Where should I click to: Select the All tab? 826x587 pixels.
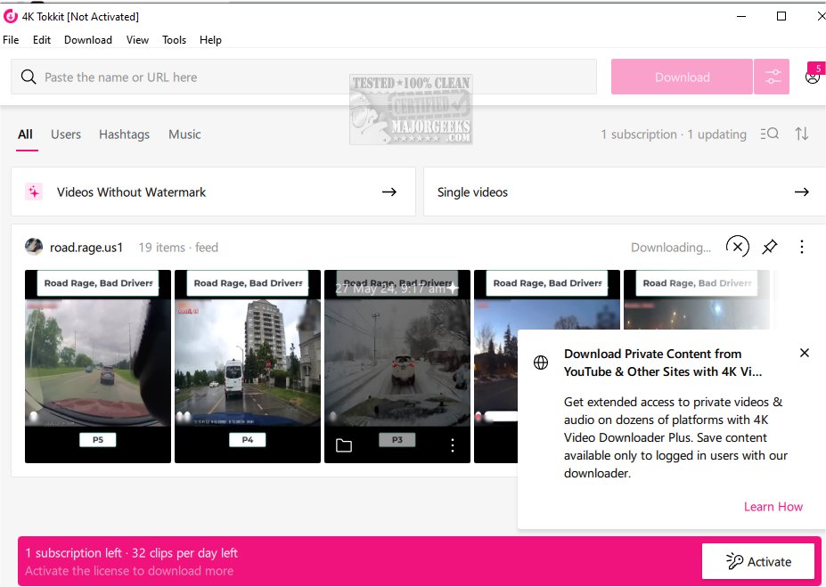tap(25, 135)
